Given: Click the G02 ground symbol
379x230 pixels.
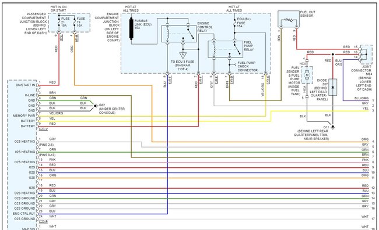Looking at the screenshot, I should tap(96, 106).
